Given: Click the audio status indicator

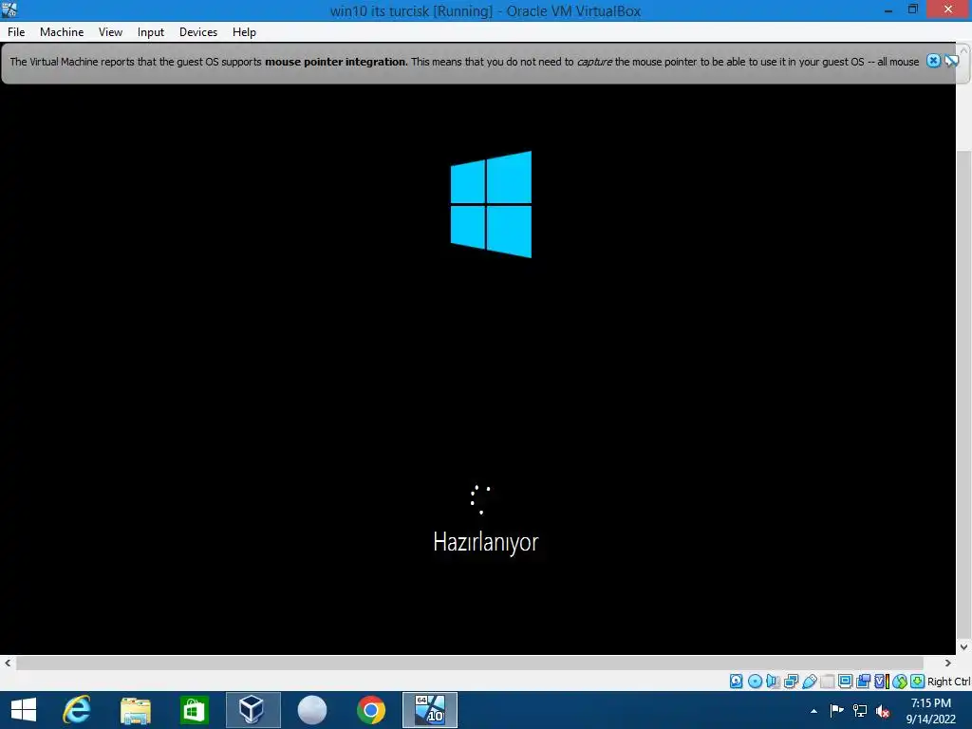Looking at the screenshot, I should pos(773,682).
